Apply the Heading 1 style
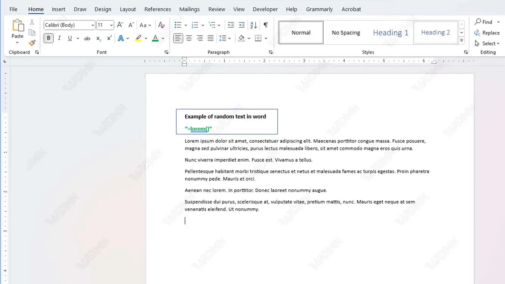Viewport: 505px width, 284px height. [391, 33]
